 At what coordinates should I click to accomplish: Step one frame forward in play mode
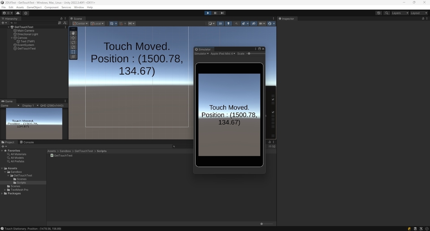pos(222,13)
